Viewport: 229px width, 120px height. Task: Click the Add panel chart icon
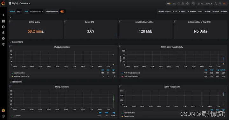click(169, 4)
